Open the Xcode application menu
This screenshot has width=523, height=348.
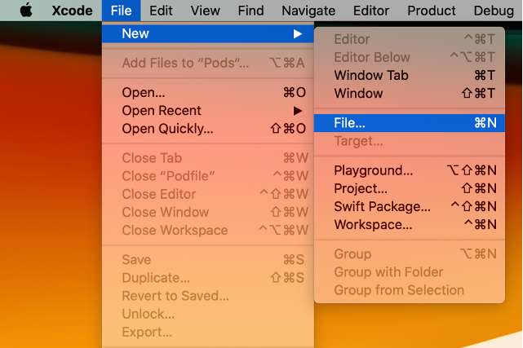tap(72, 11)
